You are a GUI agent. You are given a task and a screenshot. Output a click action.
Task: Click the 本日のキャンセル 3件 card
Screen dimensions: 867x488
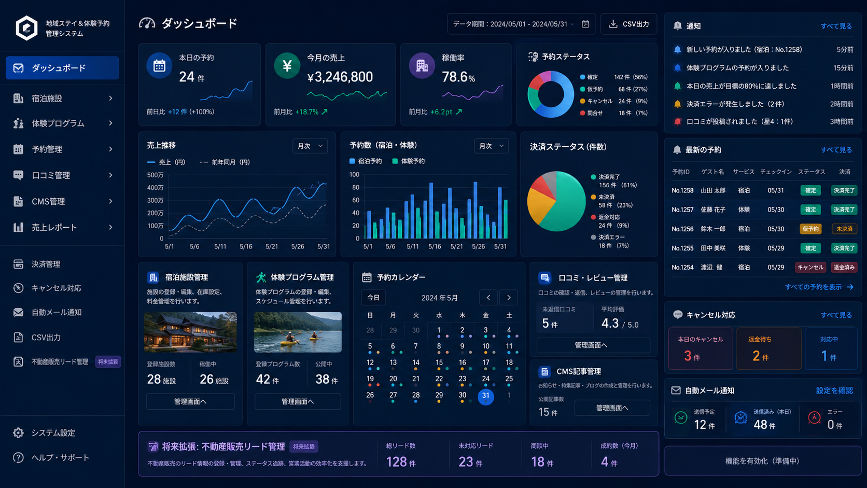pyautogui.click(x=701, y=348)
